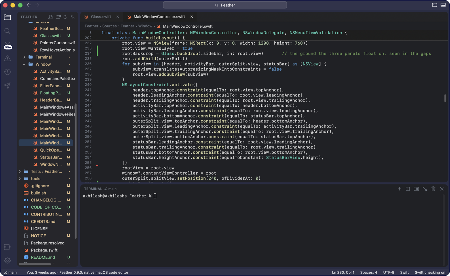Expand the tools folder
The height and width of the screenshot is (276, 450).
[x=20, y=179]
